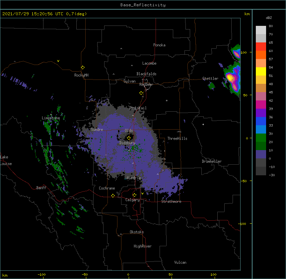Click the 100 tick label on right vertical axis
The height and width of the screenshot is (279, 286).
click(244, 52)
